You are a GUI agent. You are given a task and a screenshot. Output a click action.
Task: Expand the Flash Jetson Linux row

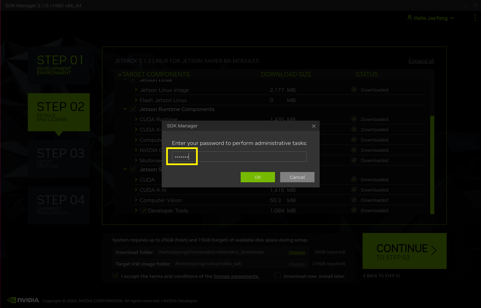136,100
